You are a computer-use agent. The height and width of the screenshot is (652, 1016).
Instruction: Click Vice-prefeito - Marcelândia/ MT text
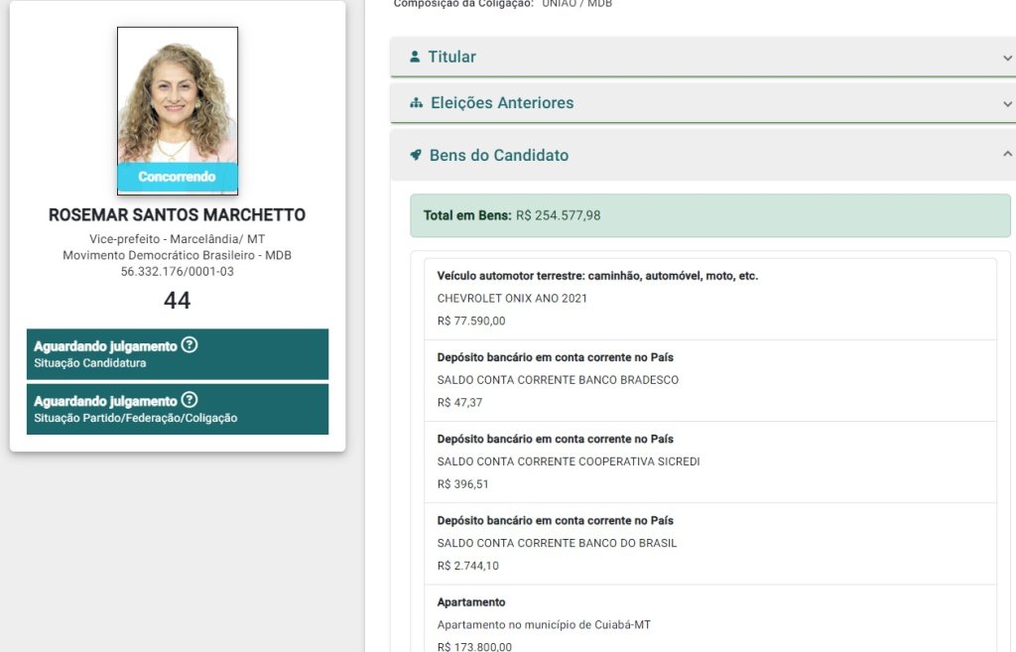click(177, 239)
